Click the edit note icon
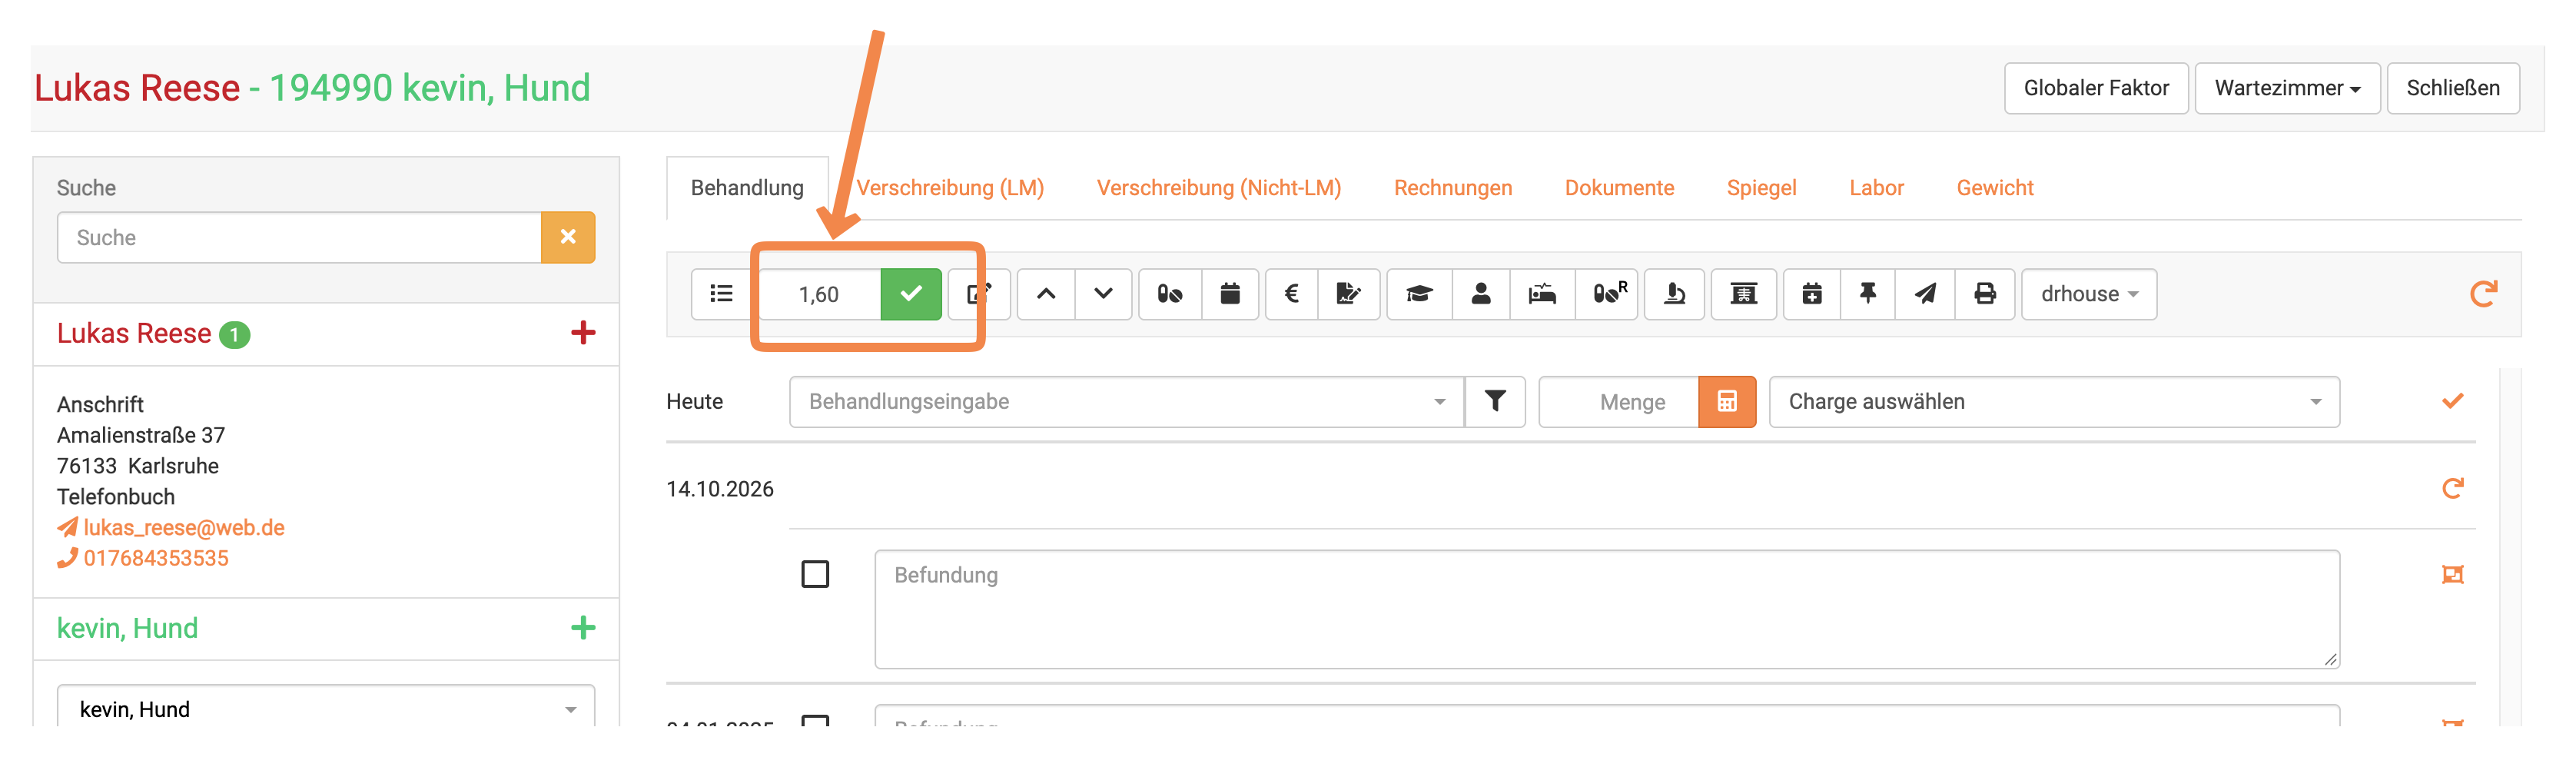This screenshot has height=757, width=2576. coord(979,294)
